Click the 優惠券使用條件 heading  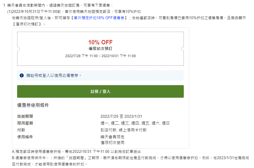[33, 105]
